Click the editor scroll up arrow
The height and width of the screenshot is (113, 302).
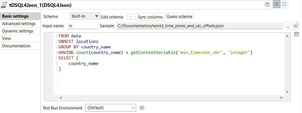tap(287, 36)
